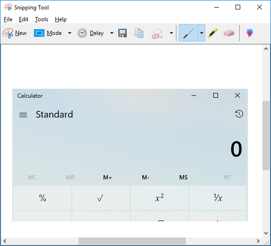Click the square root key in the snip
Screen dimensions: 271x246
[x=101, y=198]
